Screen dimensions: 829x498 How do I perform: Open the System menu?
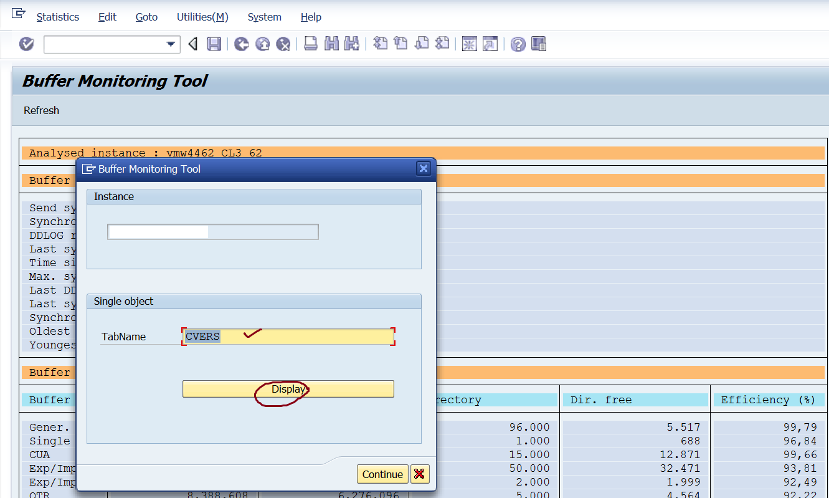[x=264, y=17]
